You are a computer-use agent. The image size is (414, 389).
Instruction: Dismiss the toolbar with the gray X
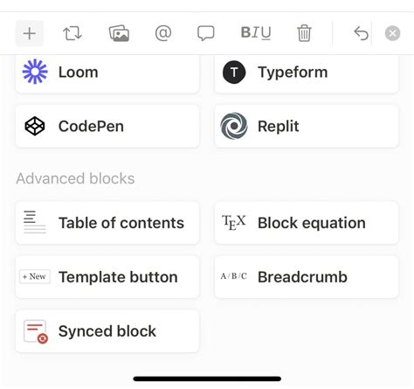[392, 33]
